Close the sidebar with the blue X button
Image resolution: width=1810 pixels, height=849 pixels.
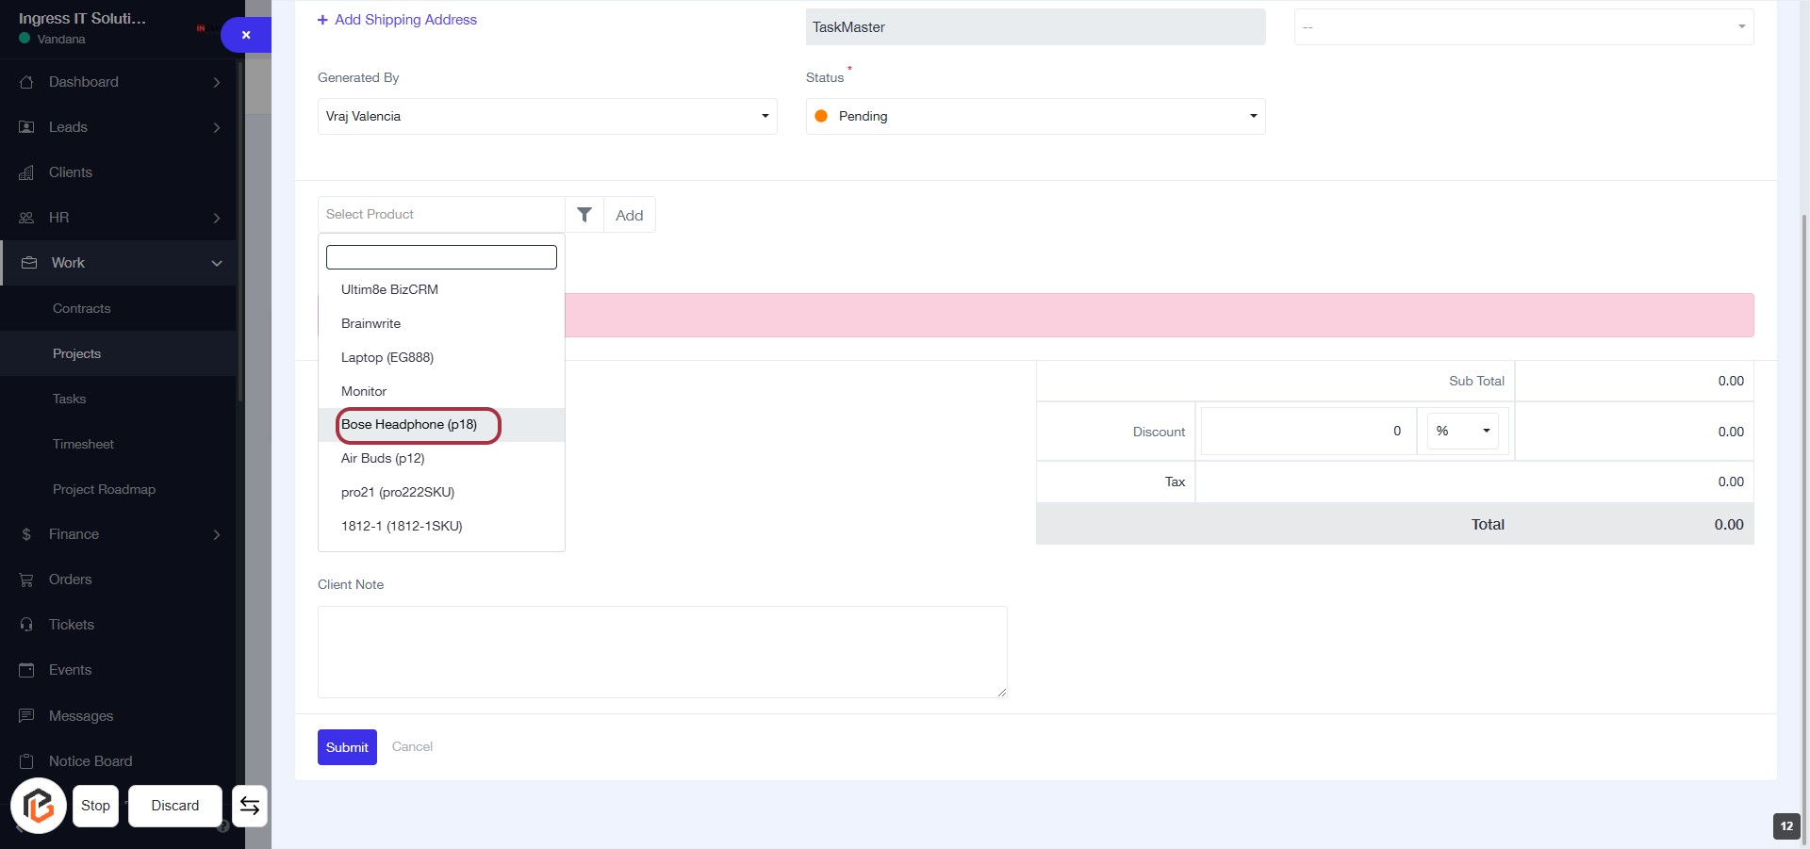point(245,35)
